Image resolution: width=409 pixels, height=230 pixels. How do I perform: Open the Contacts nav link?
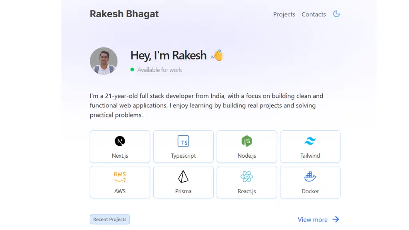pos(314,14)
